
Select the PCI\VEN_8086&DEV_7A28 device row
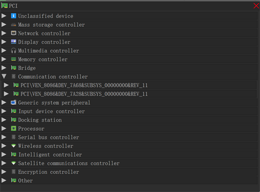(129, 94)
